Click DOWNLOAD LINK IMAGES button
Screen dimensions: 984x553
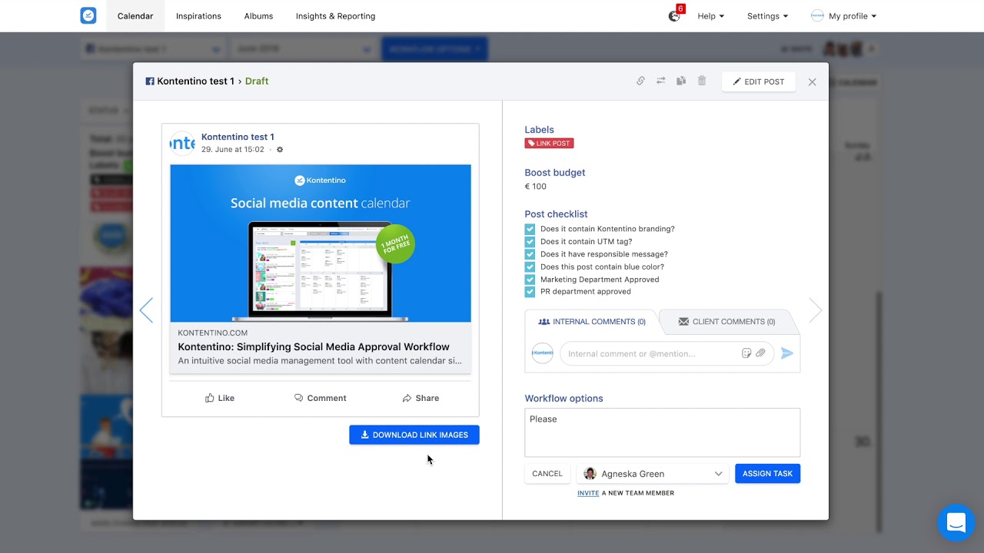click(x=414, y=435)
